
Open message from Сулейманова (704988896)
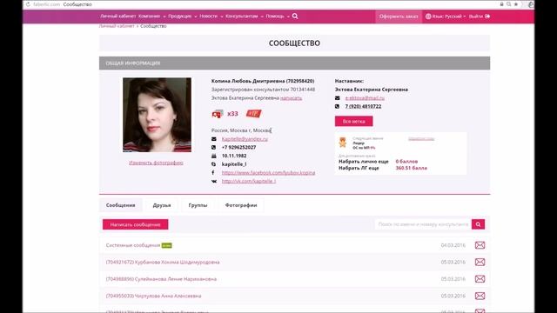point(161,279)
